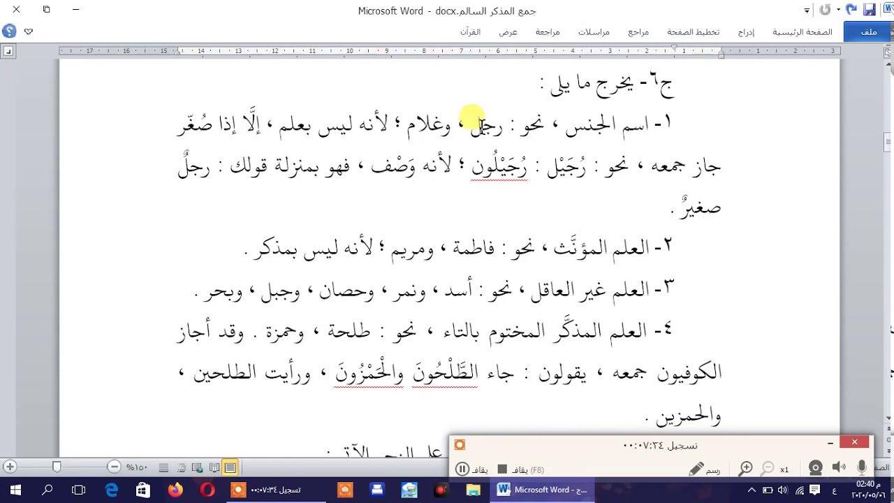Show hidden system tray icons
Screen dimensions: 894x503
click(x=752, y=490)
